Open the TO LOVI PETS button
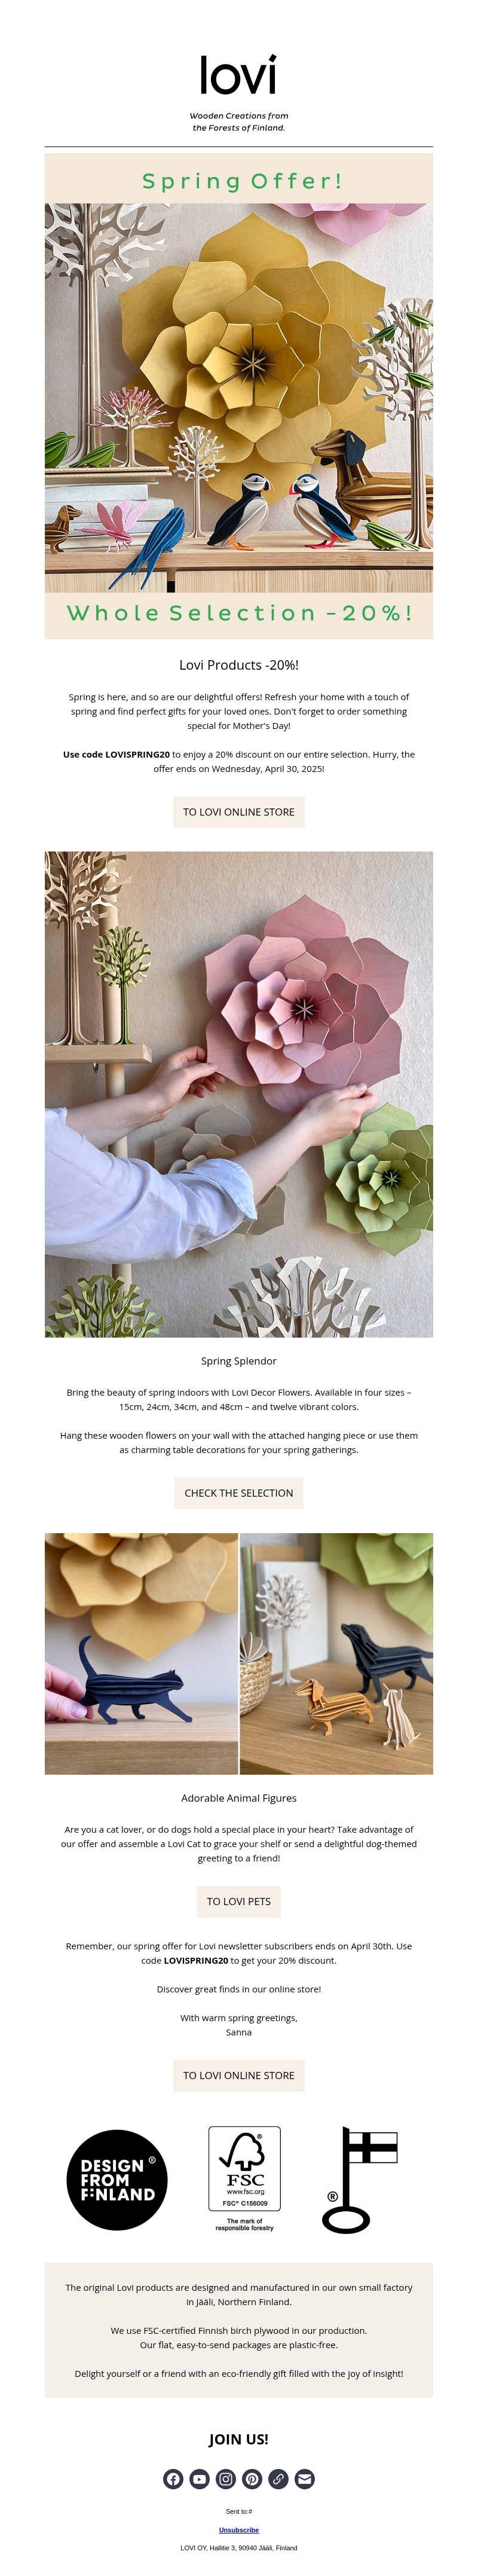 (x=239, y=1902)
